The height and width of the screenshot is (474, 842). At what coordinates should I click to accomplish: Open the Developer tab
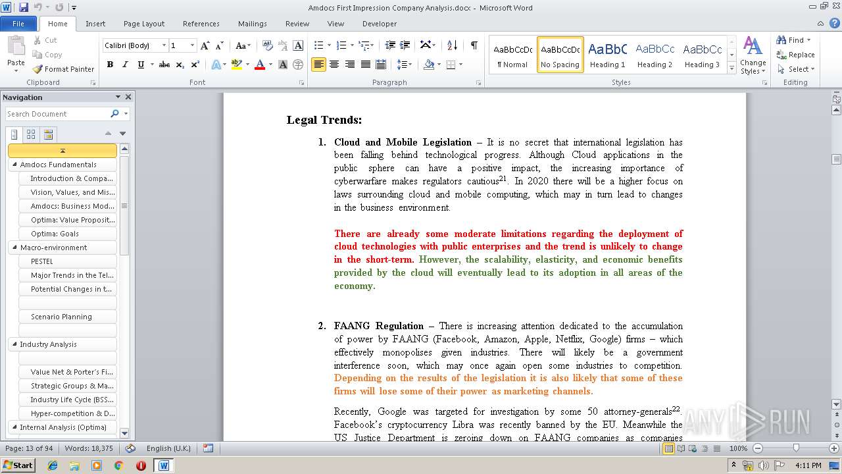(x=380, y=24)
